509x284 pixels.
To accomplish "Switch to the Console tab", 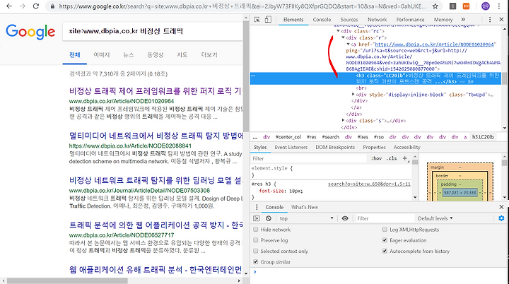I will click(x=322, y=20).
